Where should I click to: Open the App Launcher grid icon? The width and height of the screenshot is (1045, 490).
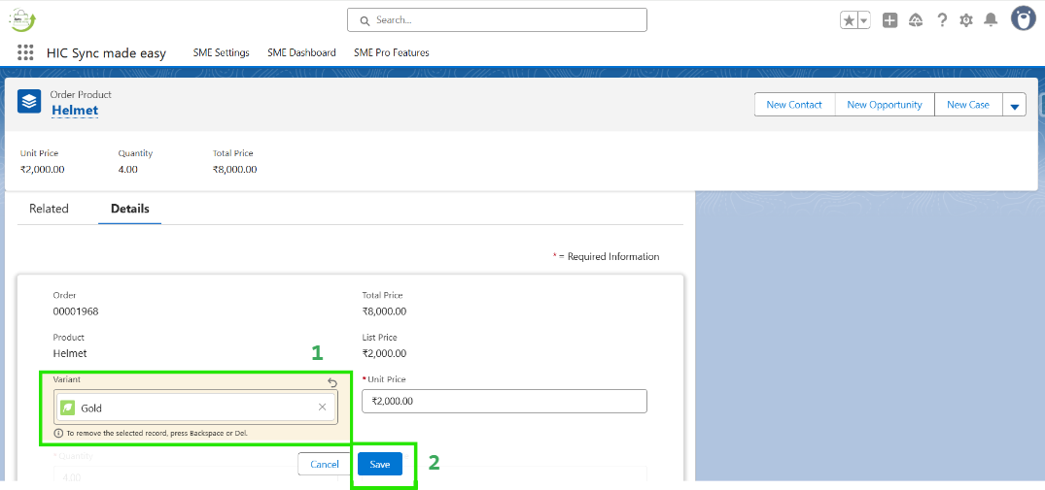tap(25, 52)
